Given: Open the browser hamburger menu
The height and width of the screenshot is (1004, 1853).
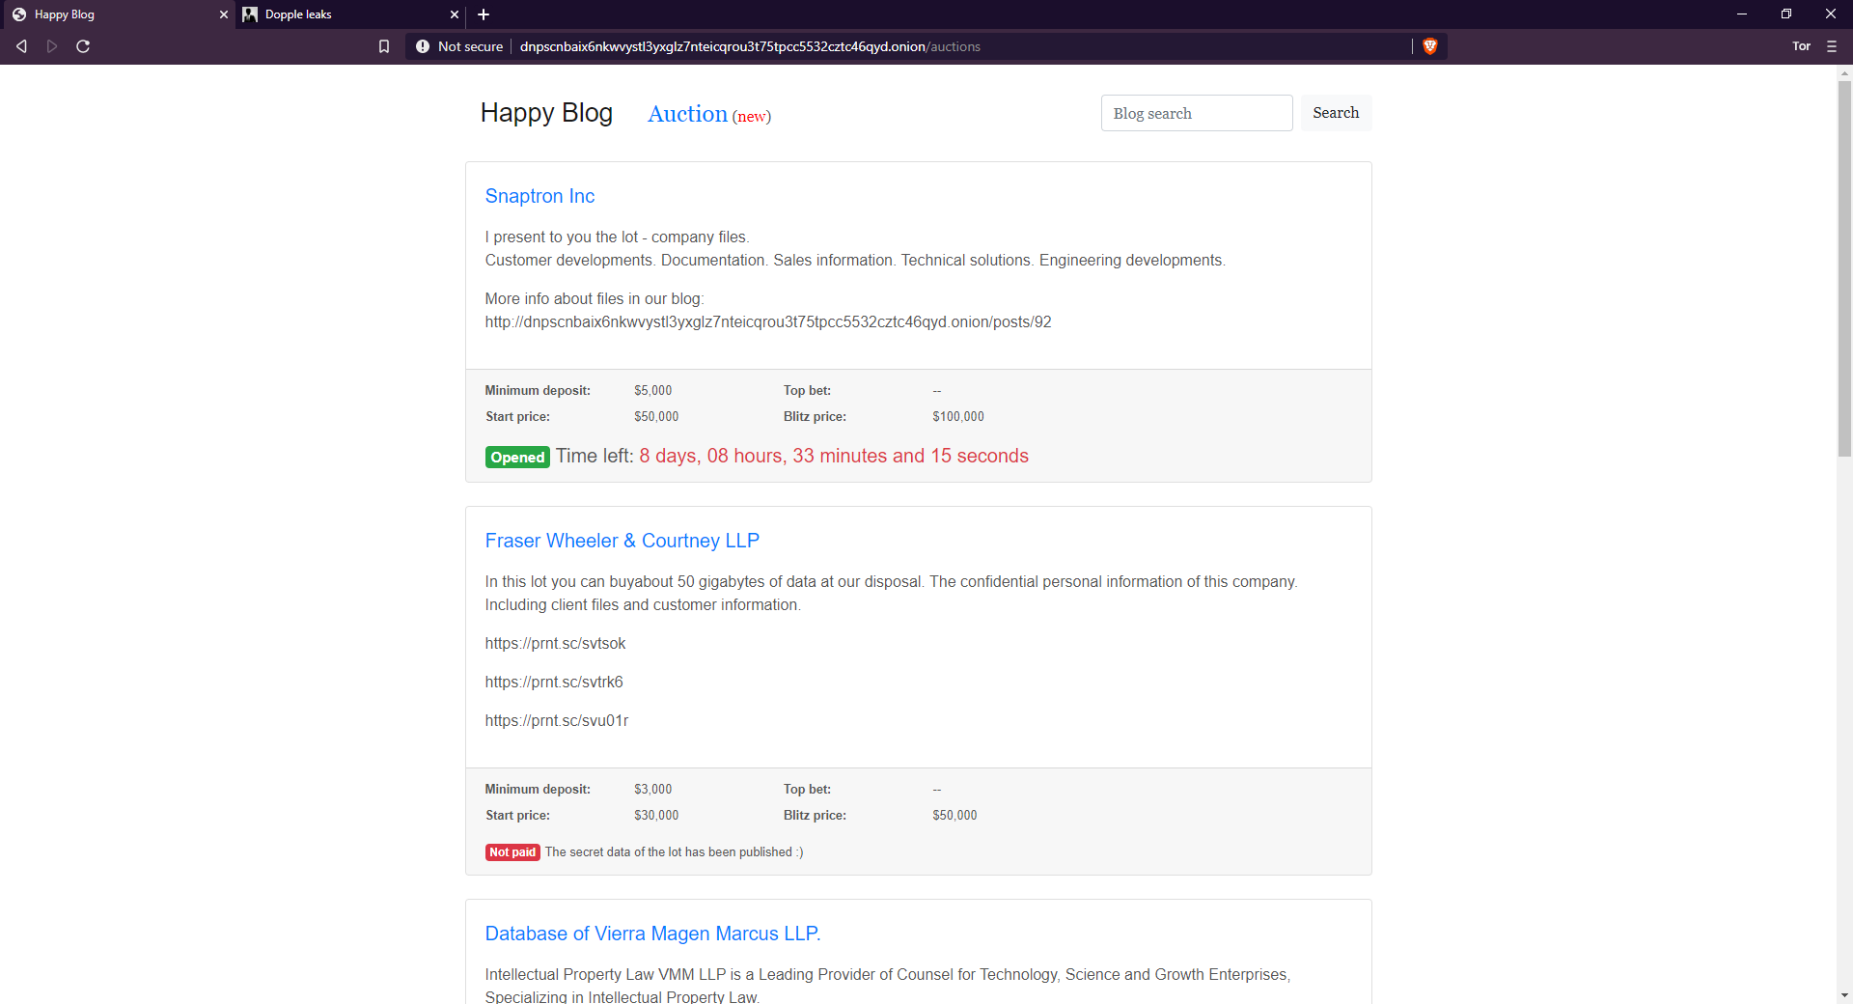Looking at the screenshot, I should pyautogui.click(x=1832, y=46).
